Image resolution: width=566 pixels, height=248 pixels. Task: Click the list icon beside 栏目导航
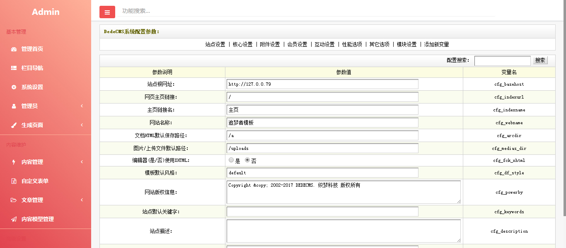pyautogui.click(x=14, y=68)
